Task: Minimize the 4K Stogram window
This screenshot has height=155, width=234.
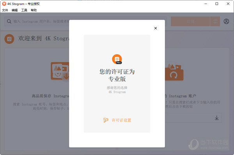Action: [206, 4]
